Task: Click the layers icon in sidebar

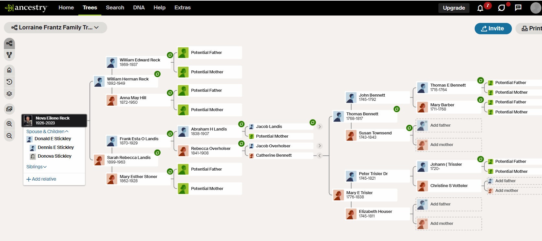Action: pos(9,94)
